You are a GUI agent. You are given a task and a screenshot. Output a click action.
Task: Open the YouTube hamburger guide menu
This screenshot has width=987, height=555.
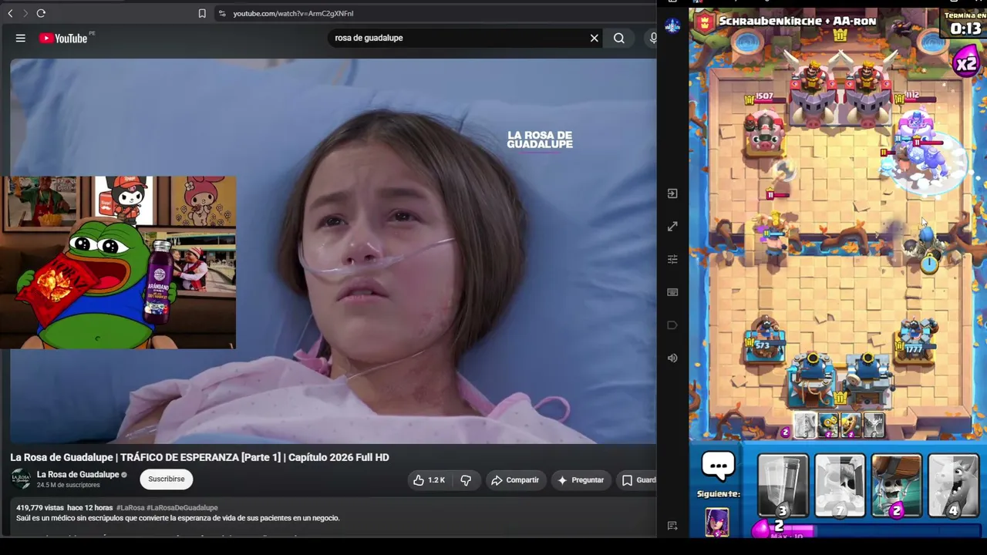21,38
